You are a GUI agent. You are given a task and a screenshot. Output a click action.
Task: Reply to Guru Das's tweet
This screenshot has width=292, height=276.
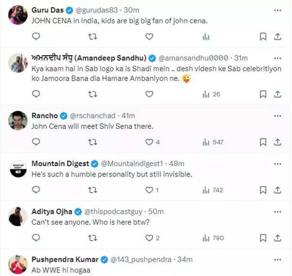point(36,37)
